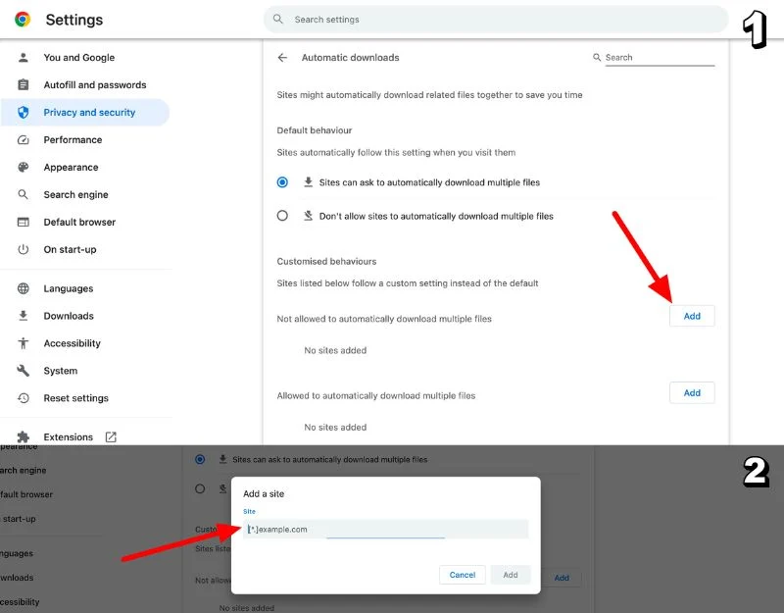Focus the Search settings field
This screenshot has height=613, width=784.
pos(496,19)
